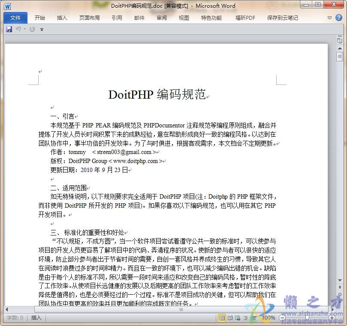The image size is (347, 326).
Task: Click the author name tommy
Action: pyautogui.click(x=77, y=152)
